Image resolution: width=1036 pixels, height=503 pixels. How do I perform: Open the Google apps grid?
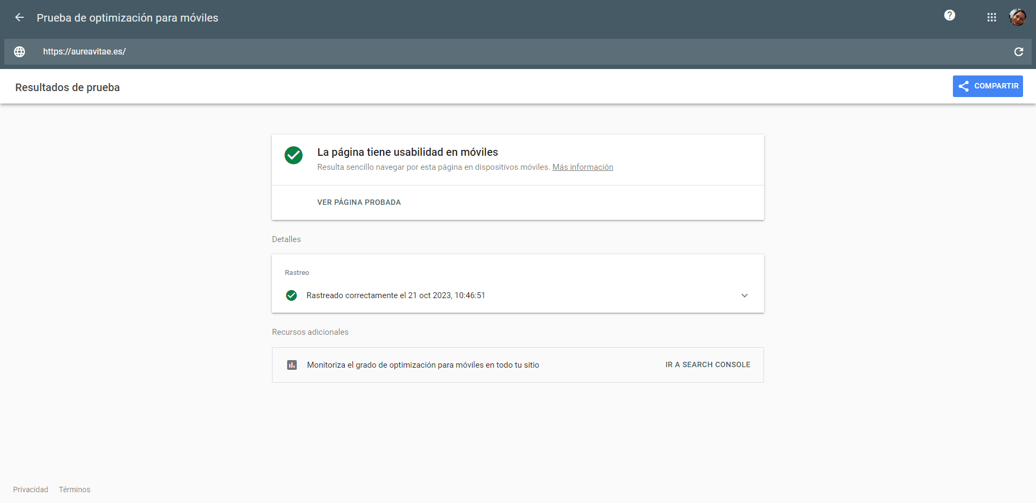click(x=992, y=17)
